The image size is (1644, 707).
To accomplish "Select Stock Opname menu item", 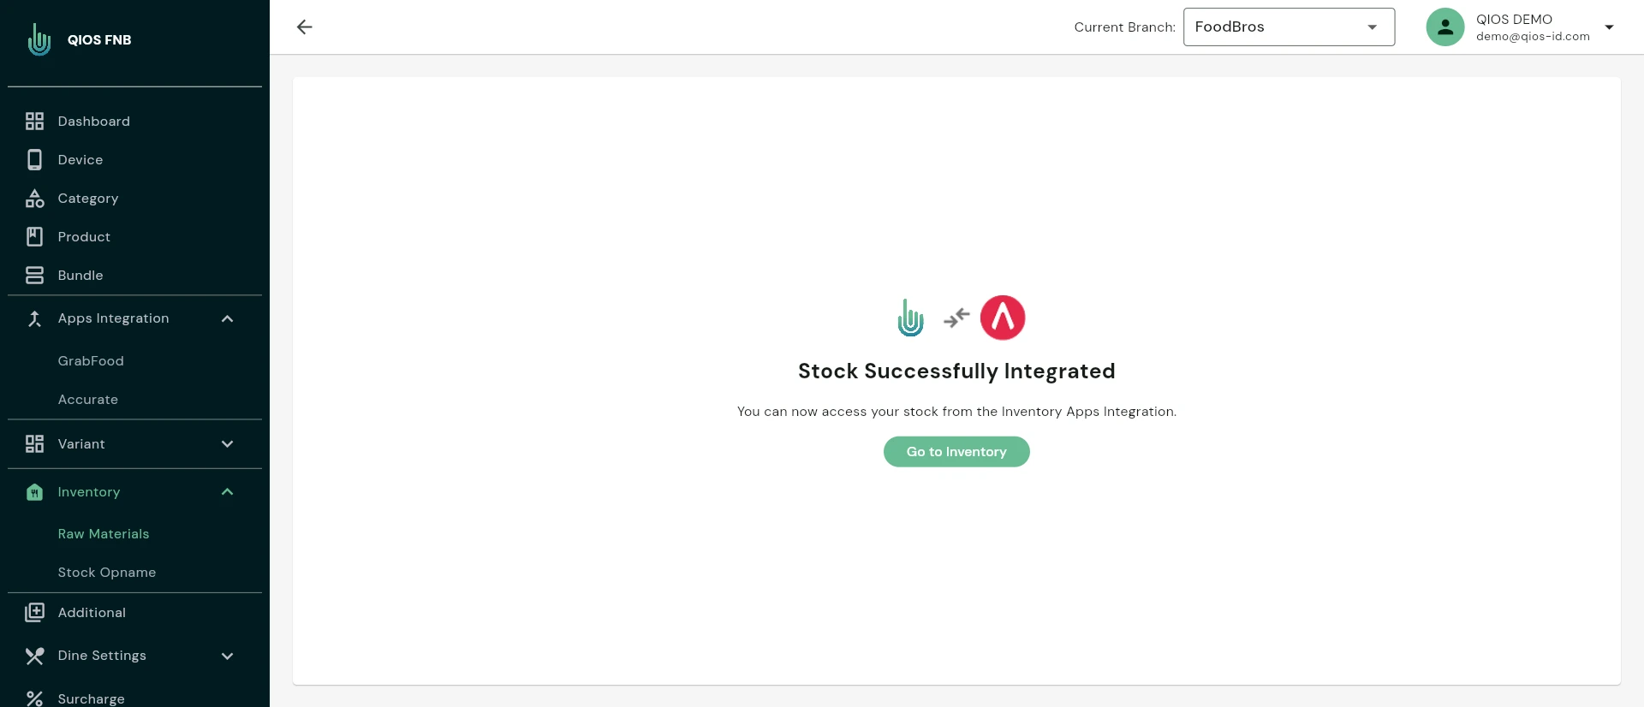I will (107, 573).
